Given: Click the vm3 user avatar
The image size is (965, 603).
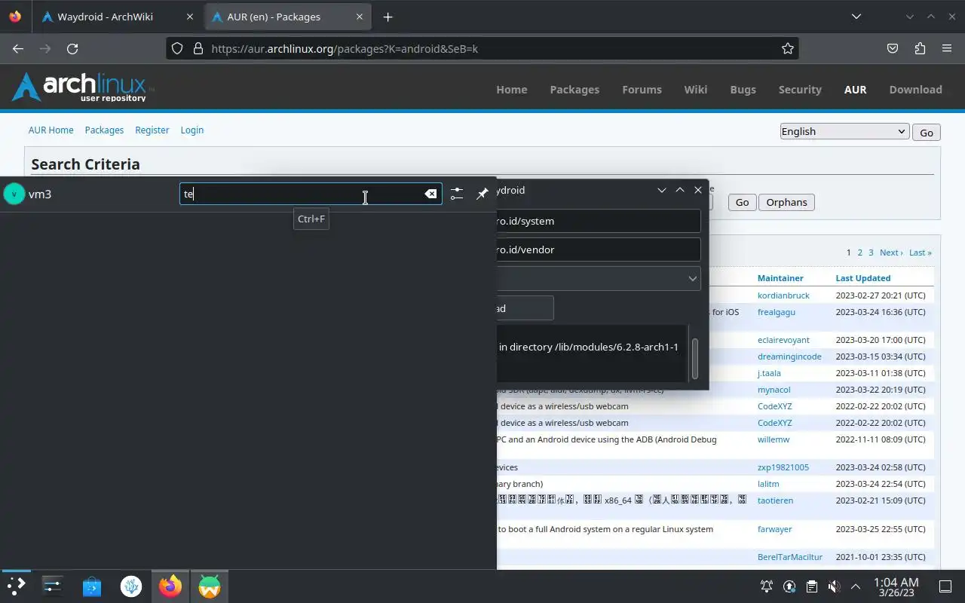Looking at the screenshot, I should [14, 194].
